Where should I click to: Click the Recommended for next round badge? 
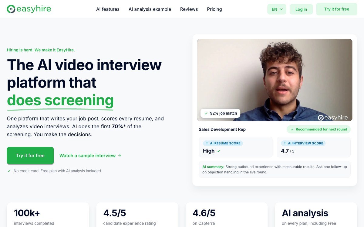pos(318,129)
